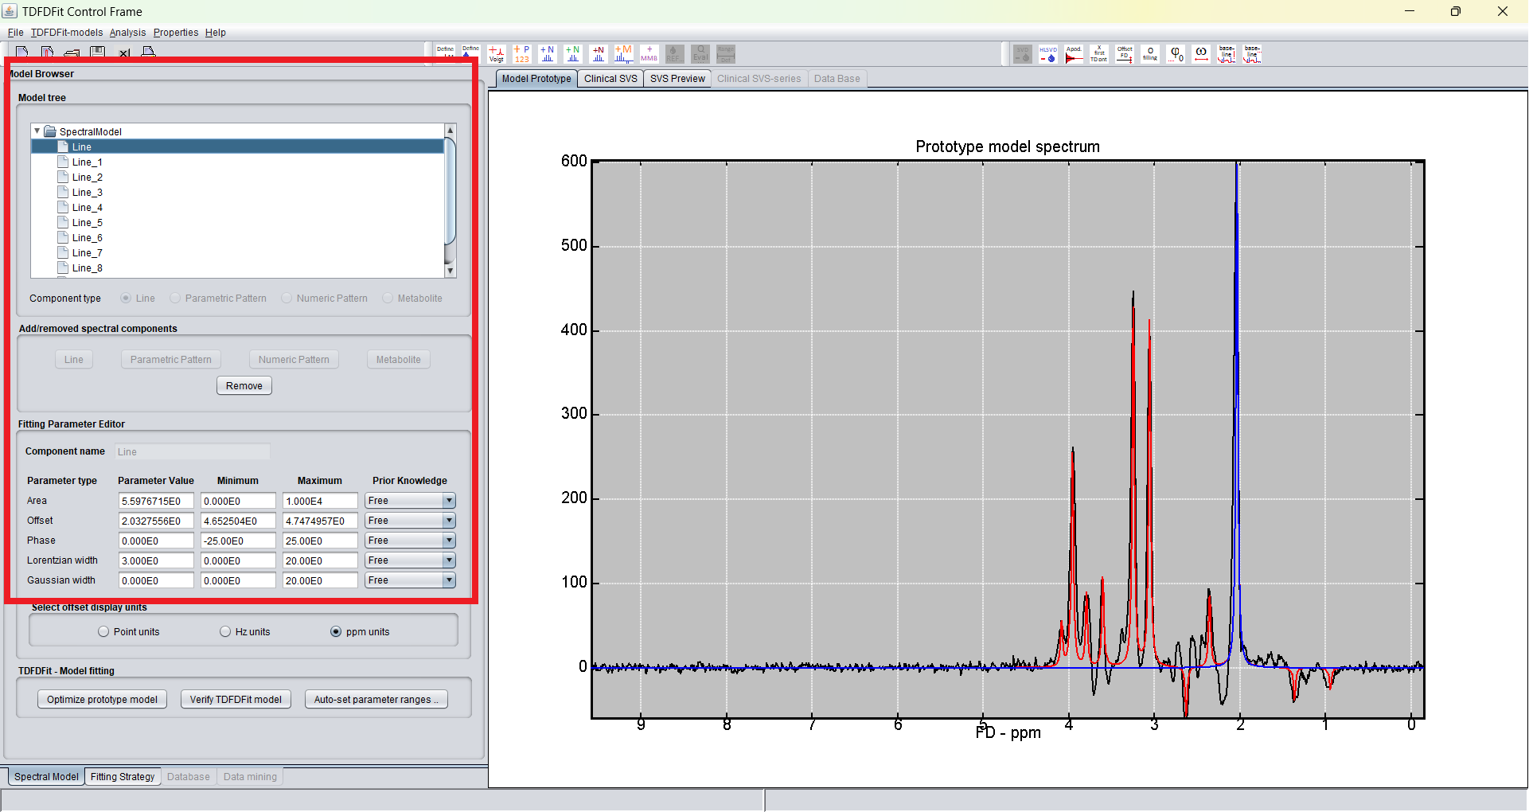Viewport: 1529px width, 812px height.
Task: Switch to the Clinical SVS tab
Action: point(610,79)
